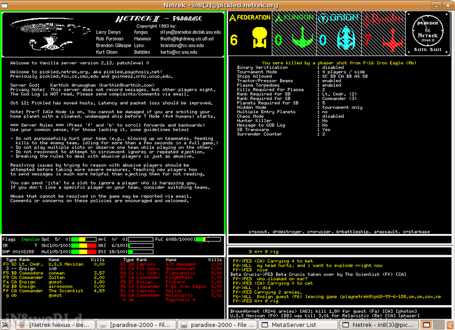Select Romulan player 'helium'
The width and height of the screenshot is (455, 330).
coord(171,291)
